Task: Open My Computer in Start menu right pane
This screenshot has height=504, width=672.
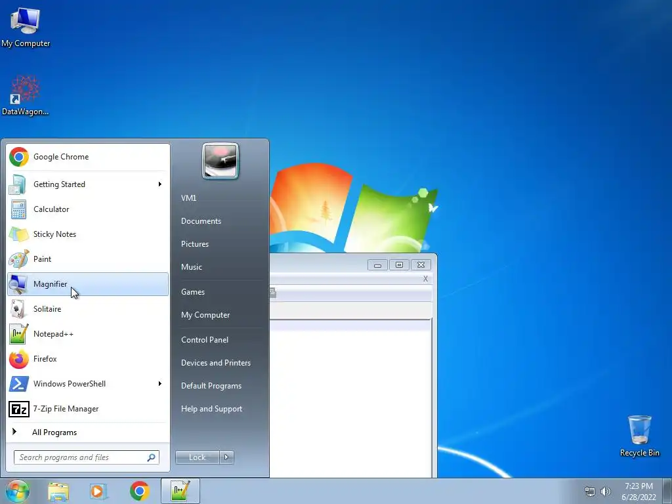Action: click(x=220, y=315)
